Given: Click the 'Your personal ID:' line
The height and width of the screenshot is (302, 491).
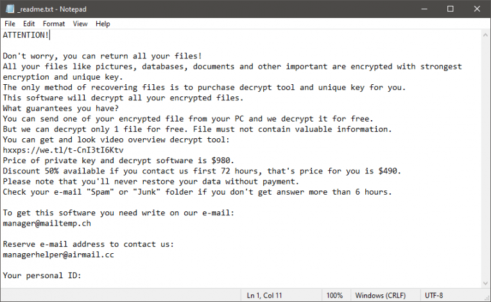Looking at the screenshot, I should [42, 275].
